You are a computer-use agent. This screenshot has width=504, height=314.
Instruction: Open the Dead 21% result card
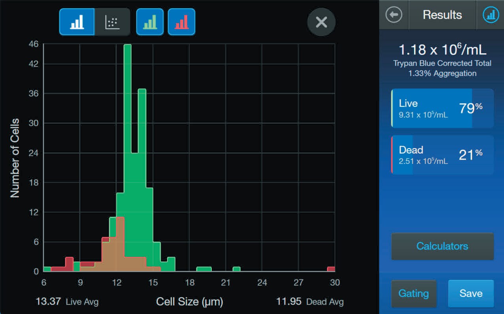tap(442, 155)
